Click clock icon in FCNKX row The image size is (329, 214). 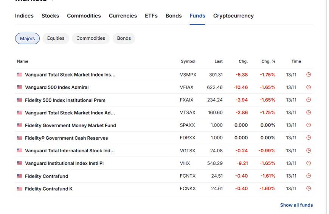(x=309, y=188)
